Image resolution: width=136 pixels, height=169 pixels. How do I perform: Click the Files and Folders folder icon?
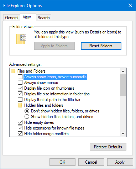[x=14, y=71]
